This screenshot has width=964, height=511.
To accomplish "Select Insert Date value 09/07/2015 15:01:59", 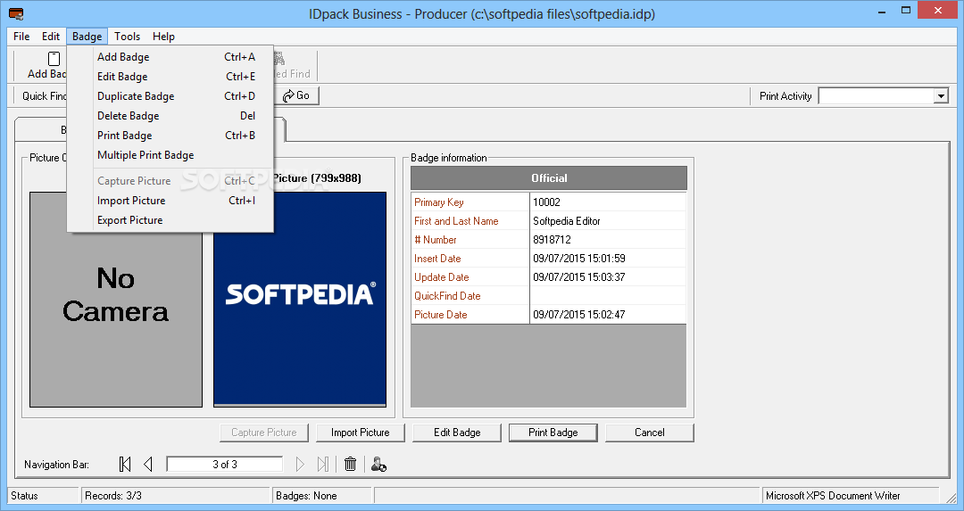I will (578, 259).
